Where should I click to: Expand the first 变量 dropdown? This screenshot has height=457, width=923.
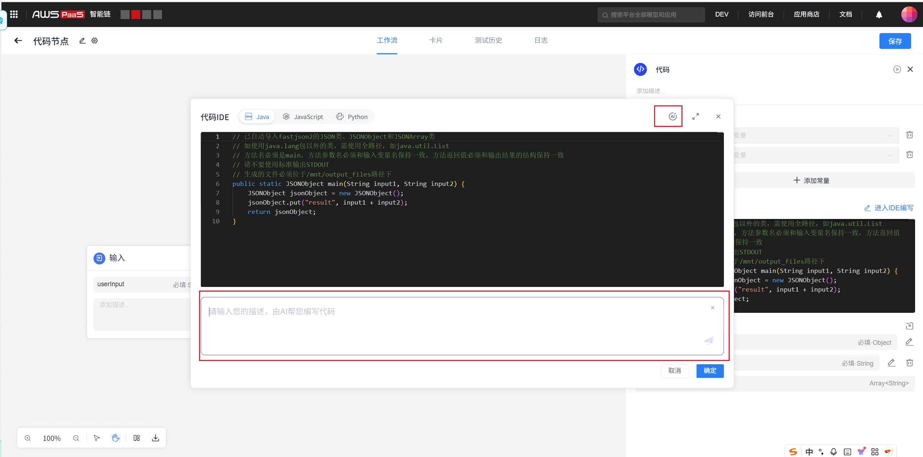click(x=816, y=135)
